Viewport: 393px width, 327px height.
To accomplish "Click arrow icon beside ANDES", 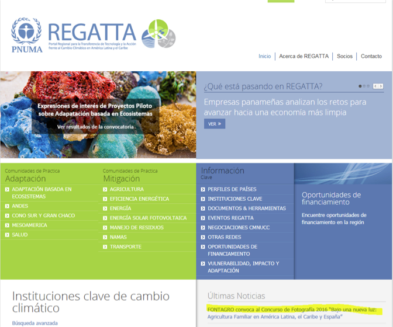I will point(7,206).
